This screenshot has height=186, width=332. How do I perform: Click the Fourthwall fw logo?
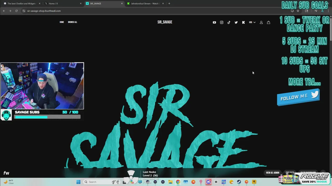[6, 173]
